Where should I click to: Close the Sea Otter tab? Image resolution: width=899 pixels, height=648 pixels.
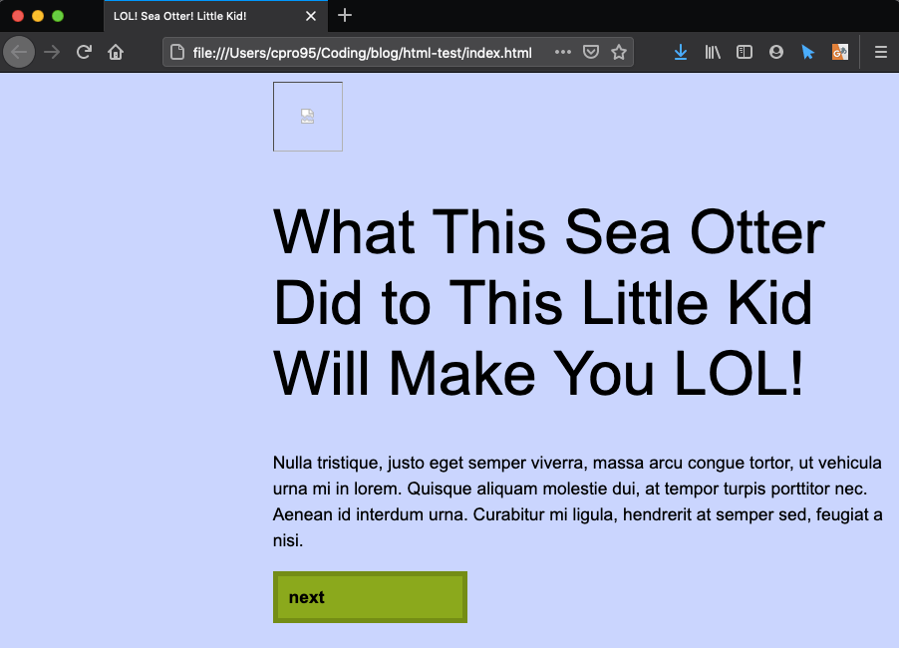[311, 16]
